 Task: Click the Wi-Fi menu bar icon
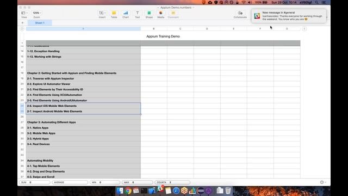(244, 2)
